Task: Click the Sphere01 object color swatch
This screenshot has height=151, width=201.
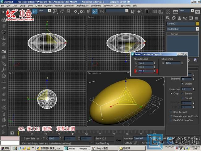Action: (197, 24)
